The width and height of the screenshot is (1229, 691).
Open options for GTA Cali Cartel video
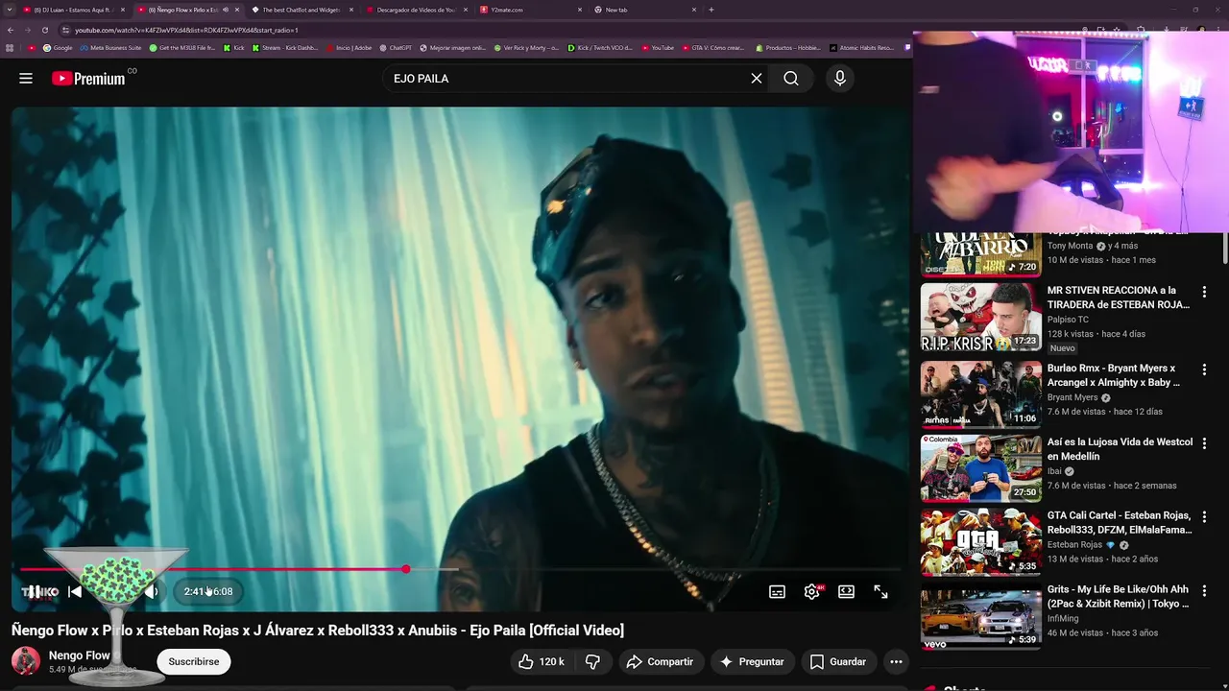pyautogui.click(x=1204, y=516)
